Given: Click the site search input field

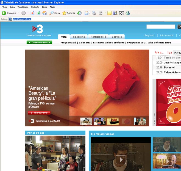Looking at the screenshot, I should [x=161, y=27].
